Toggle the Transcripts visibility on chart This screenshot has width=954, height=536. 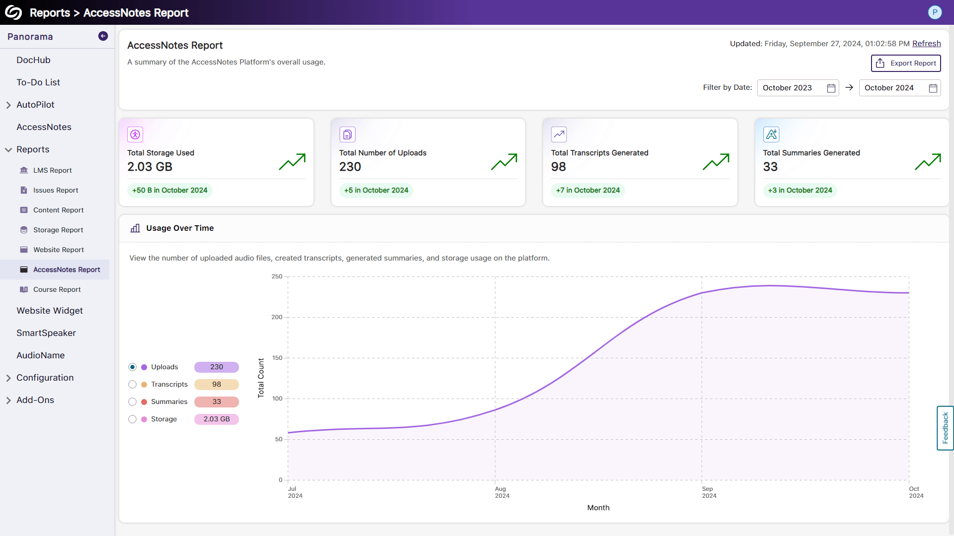tap(132, 384)
